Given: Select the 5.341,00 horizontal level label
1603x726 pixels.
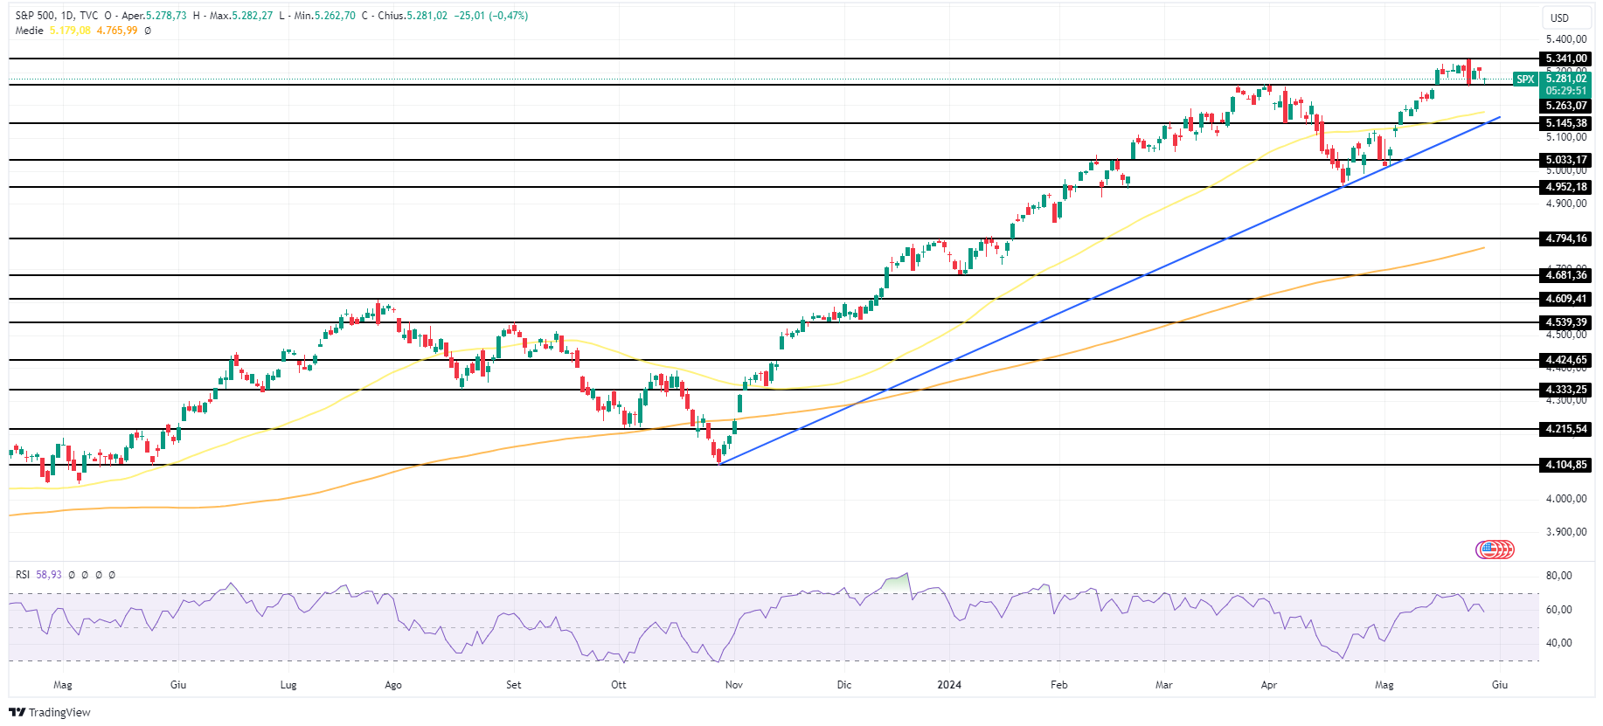Looking at the screenshot, I should (x=1565, y=59).
